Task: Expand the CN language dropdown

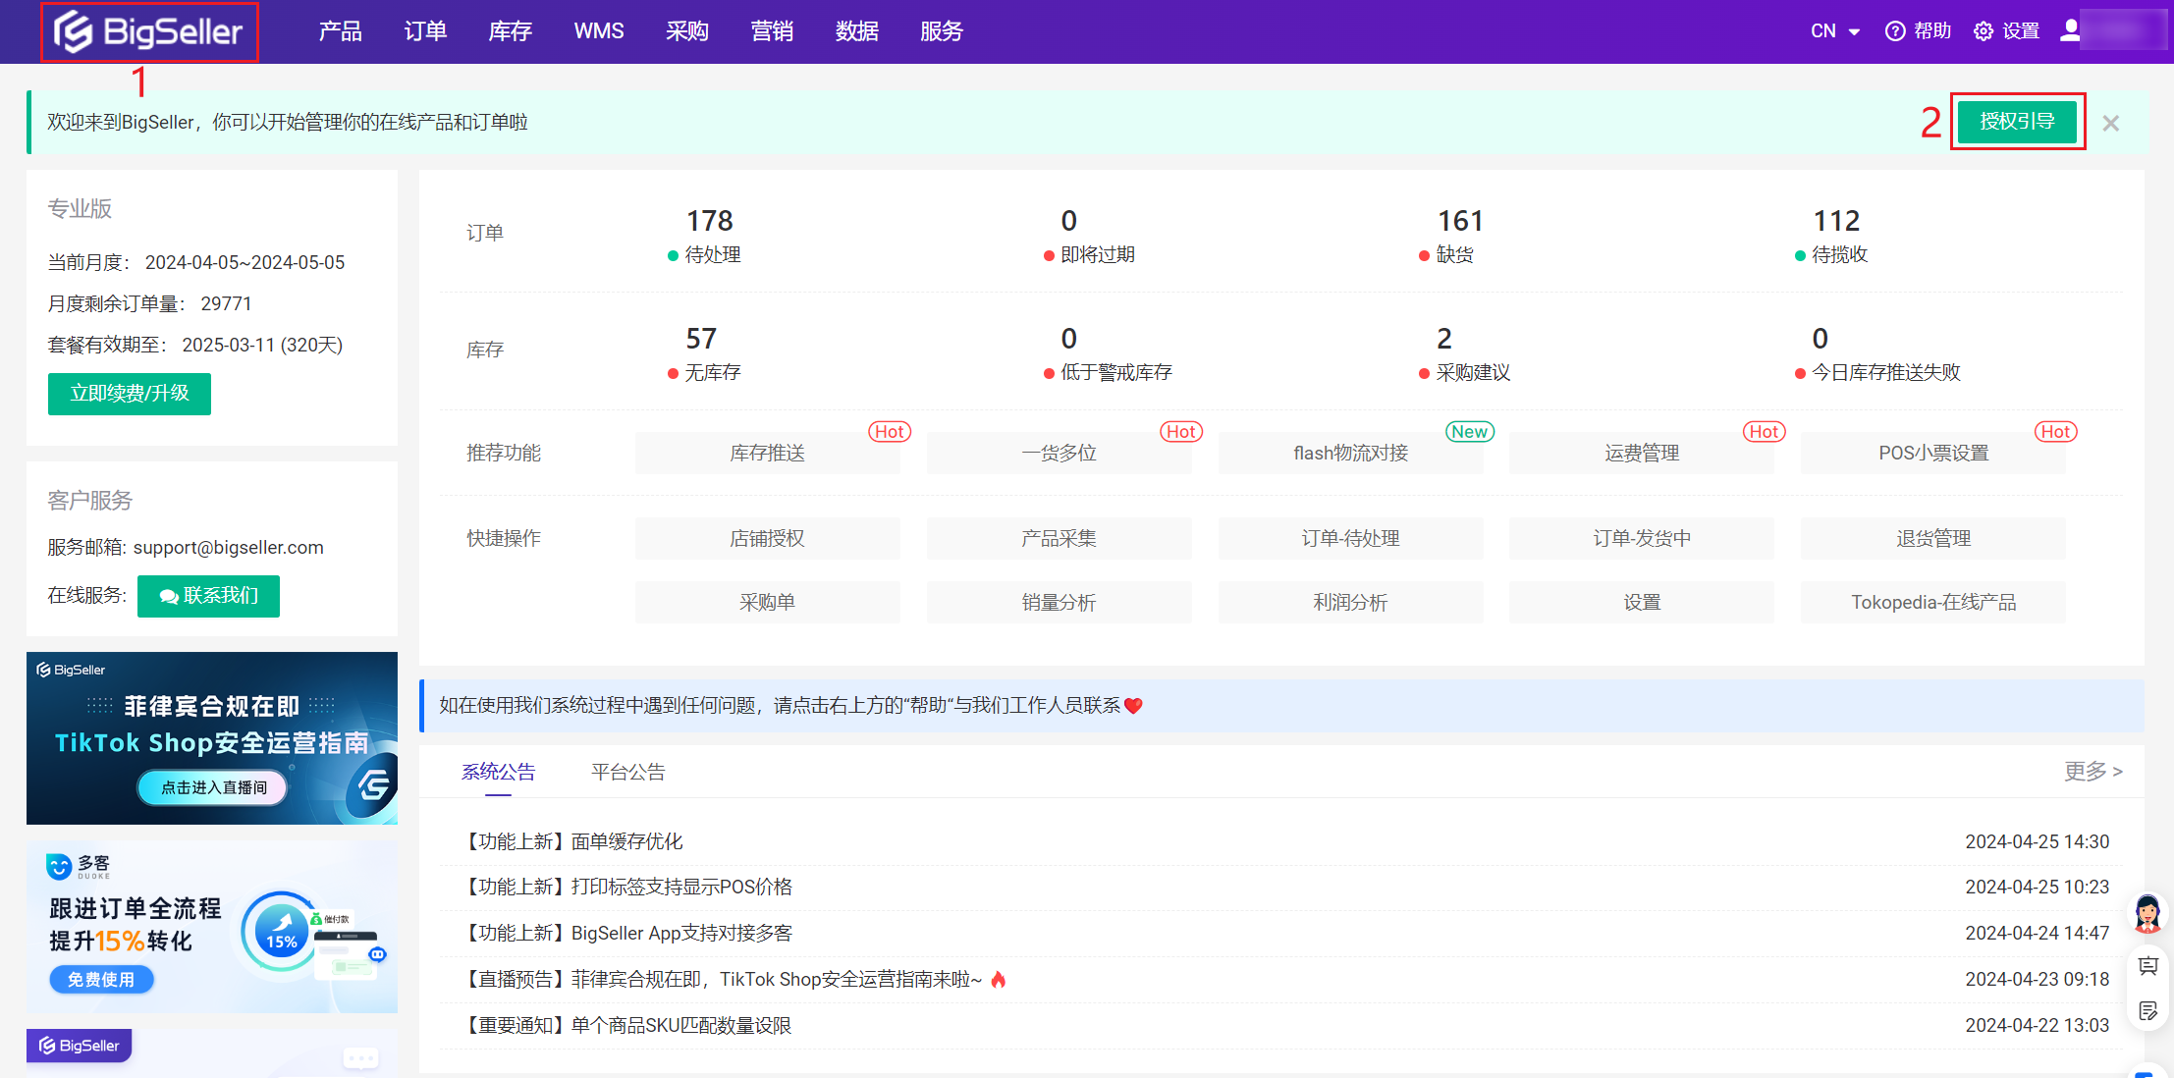Action: (x=1835, y=31)
